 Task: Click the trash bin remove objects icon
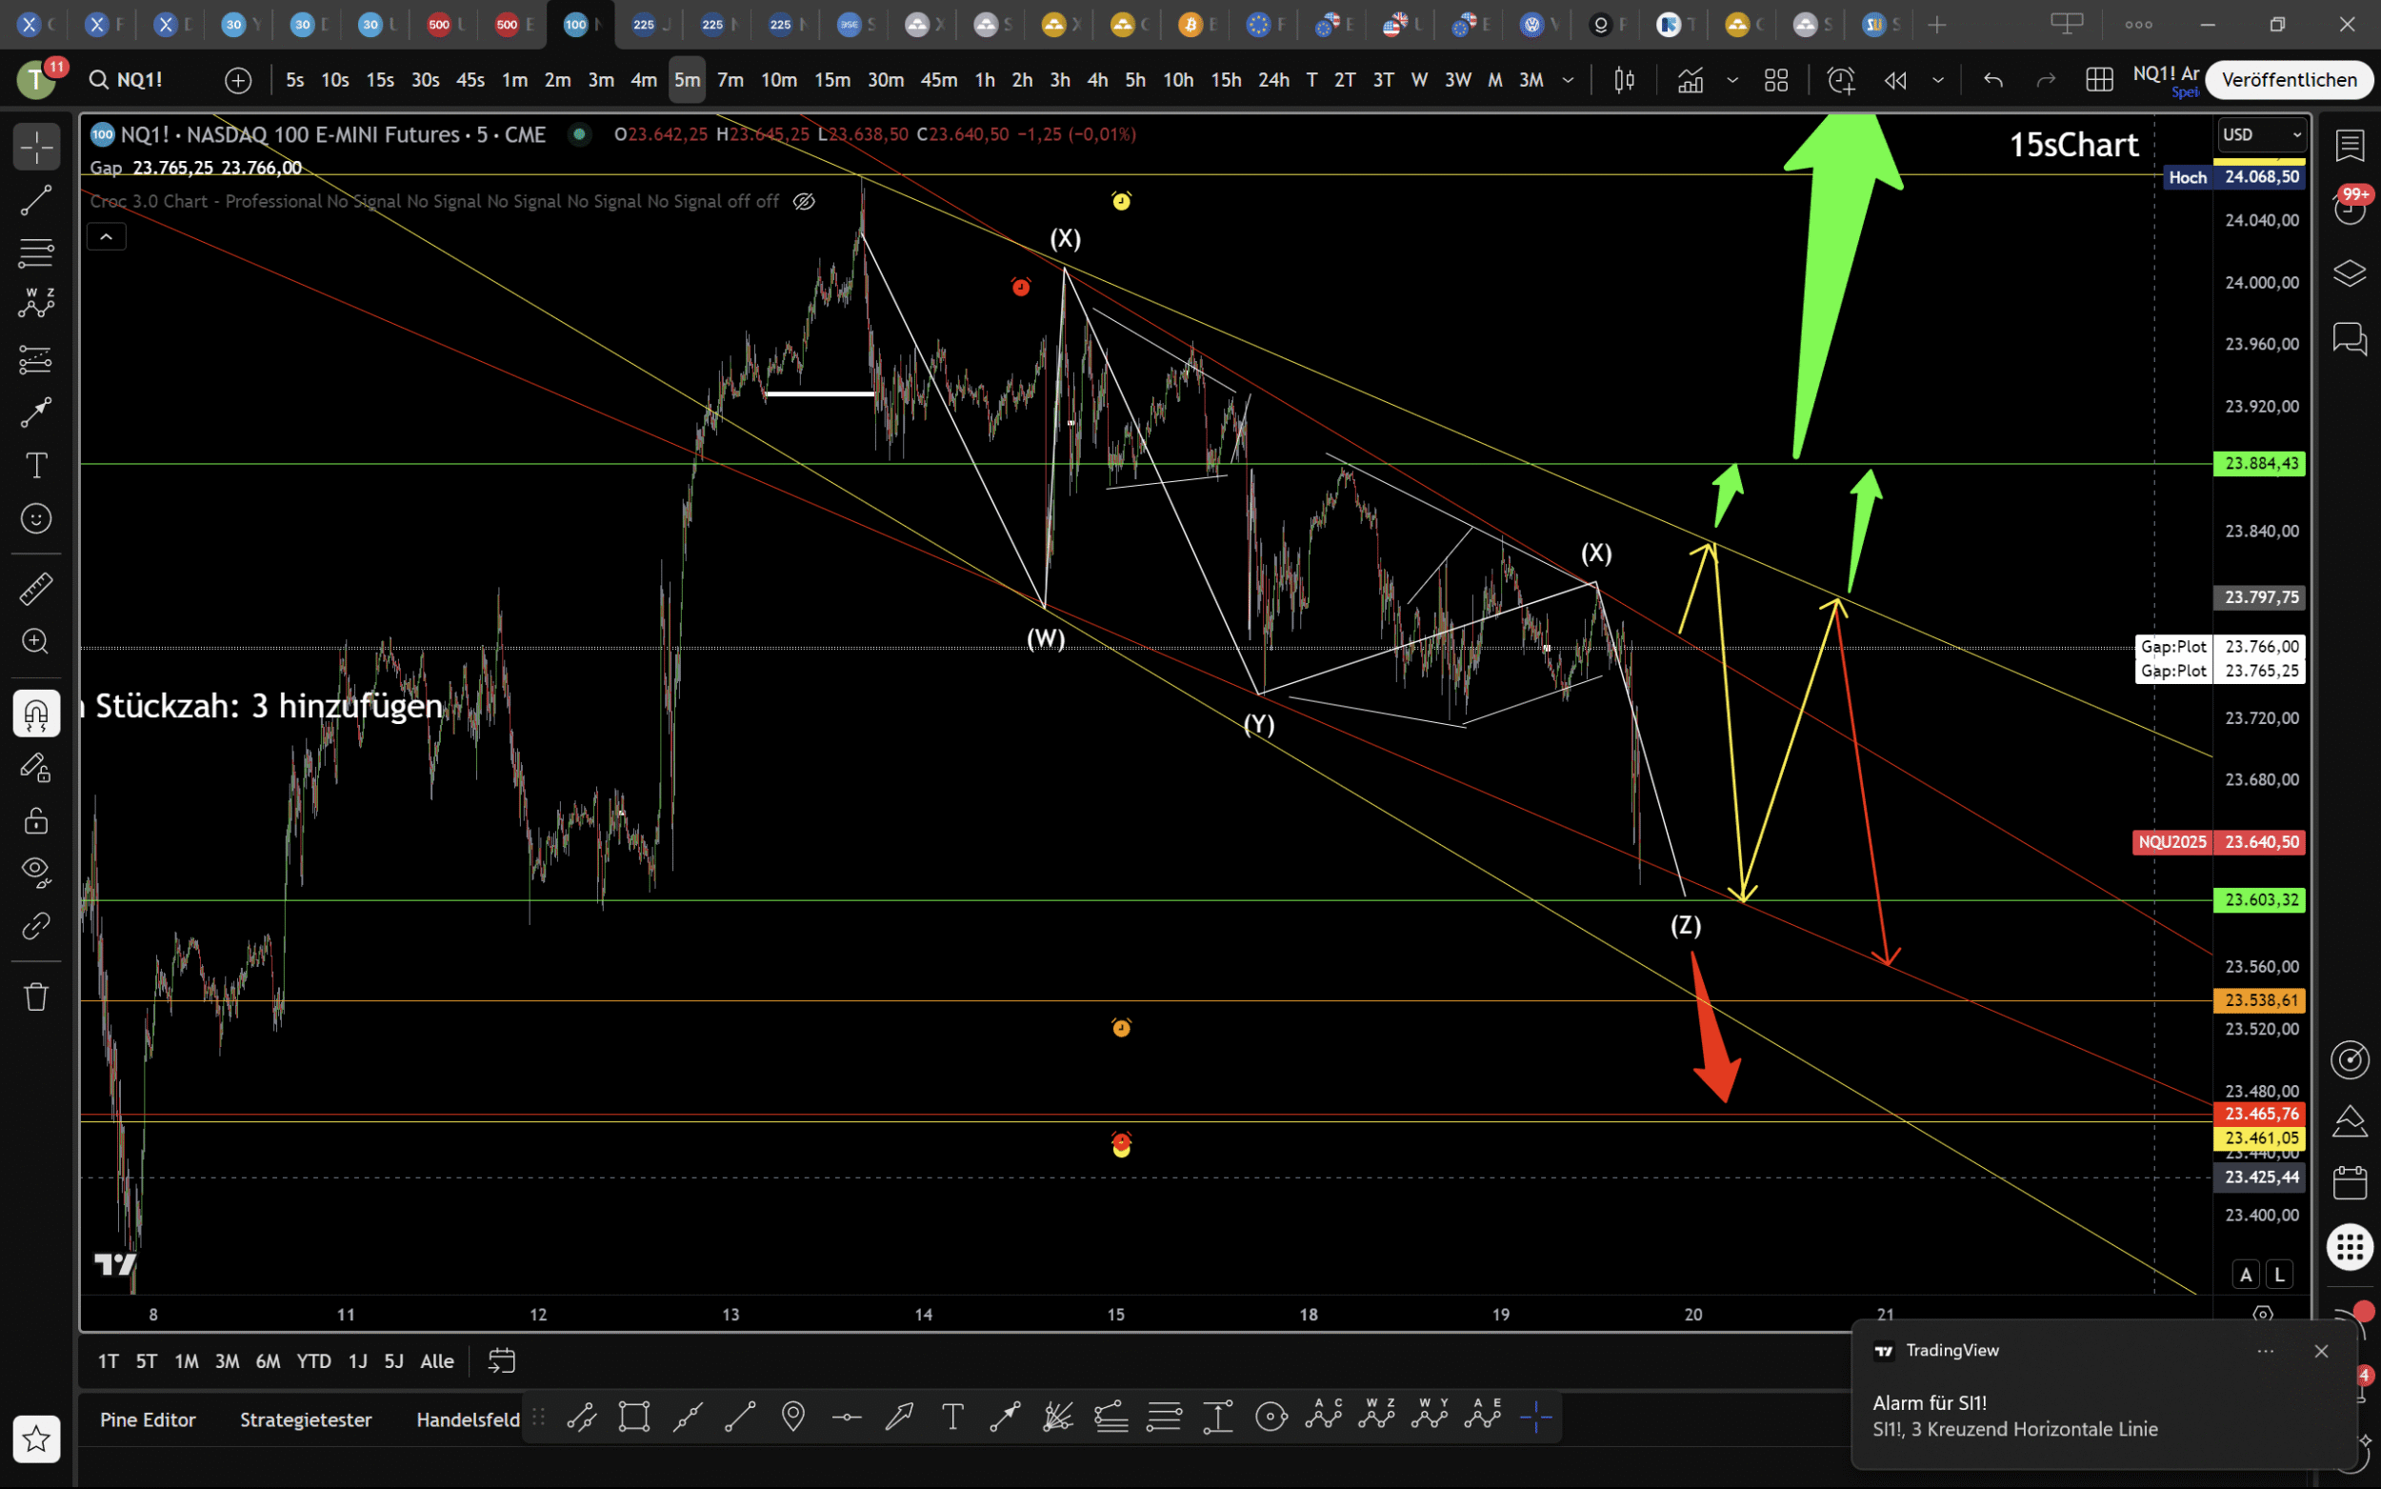[36, 996]
